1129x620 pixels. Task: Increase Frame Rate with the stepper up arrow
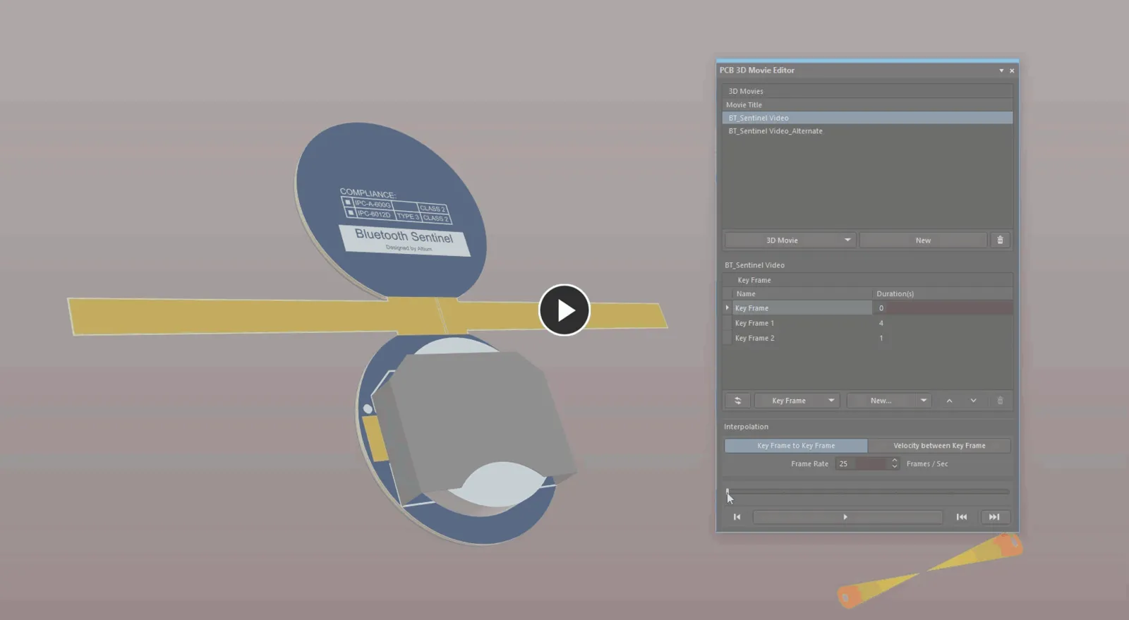click(895, 461)
